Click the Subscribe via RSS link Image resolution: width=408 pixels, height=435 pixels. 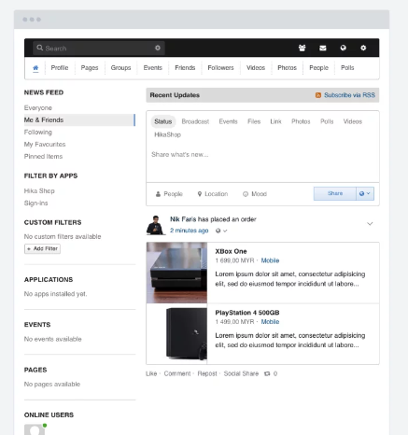pos(349,95)
